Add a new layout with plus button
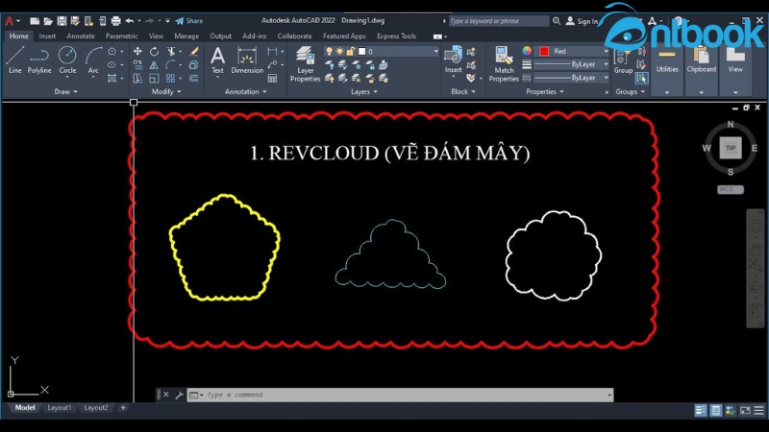This screenshot has width=769, height=432. [x=123, y=407]
